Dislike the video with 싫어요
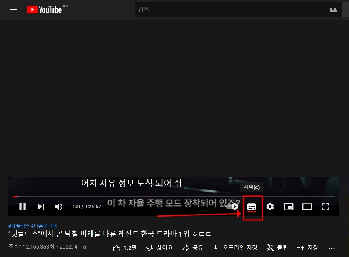 coord(159,248)
